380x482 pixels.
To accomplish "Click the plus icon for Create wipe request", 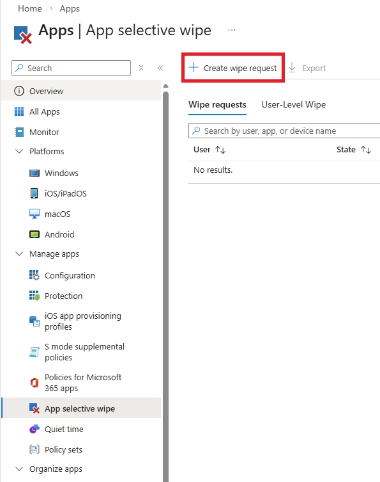I will click(194, 67).
